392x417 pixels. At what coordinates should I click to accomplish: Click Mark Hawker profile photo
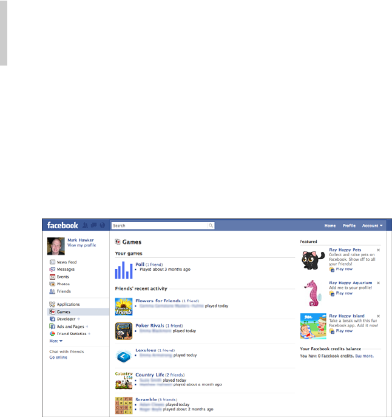coord(56,246)
